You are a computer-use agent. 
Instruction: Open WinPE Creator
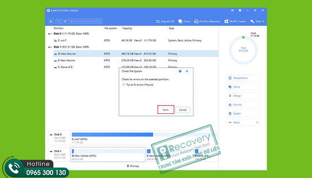pyautogui.click(x=235, y=21)
